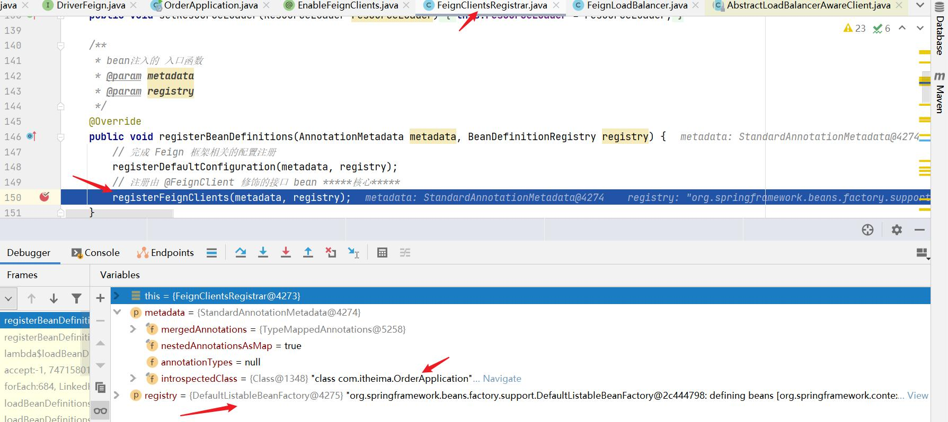
Task: Toggle the show watches glasses icon
Action: (x=100, y=411)
